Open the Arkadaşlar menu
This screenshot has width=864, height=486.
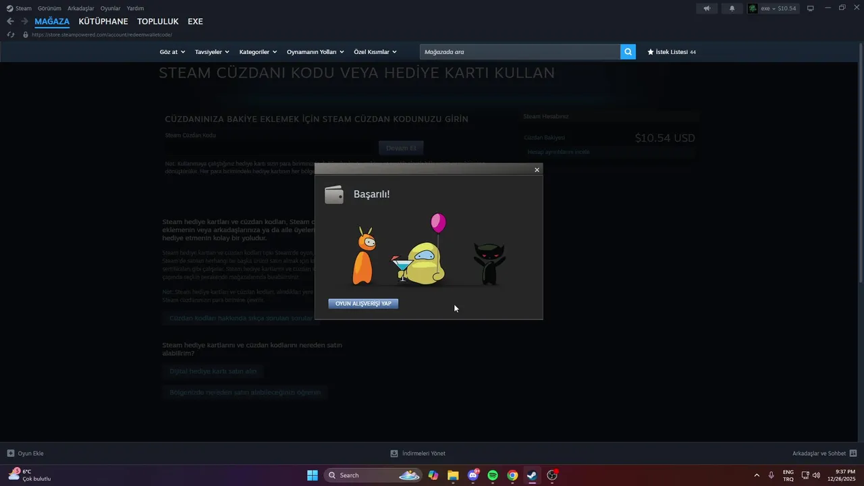(81, 8)
